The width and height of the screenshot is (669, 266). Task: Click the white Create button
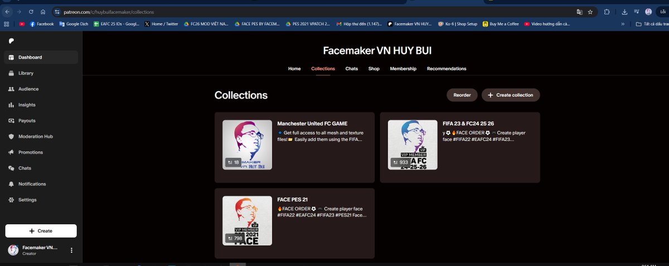pos(41,231)
